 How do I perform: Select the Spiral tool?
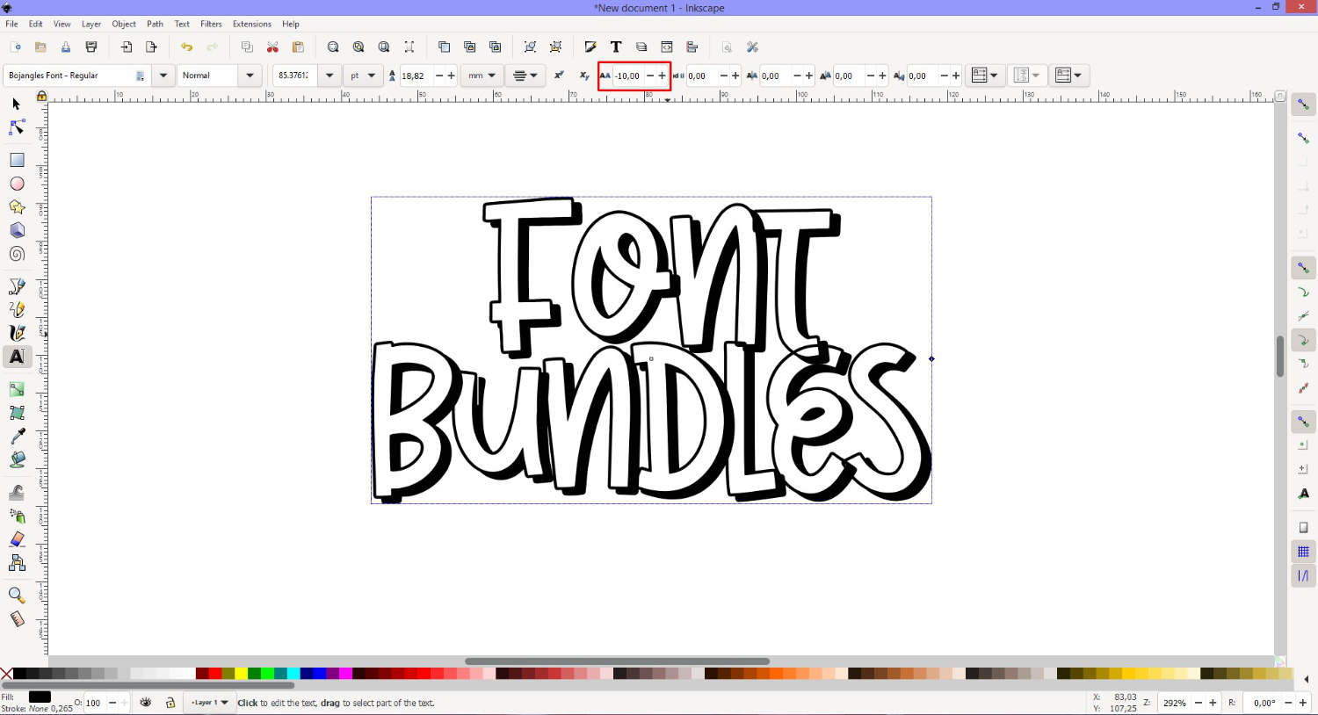point(17,254)
